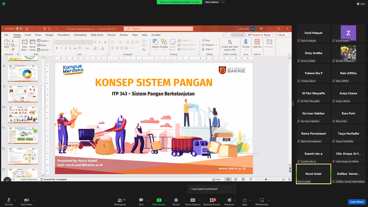Open the Share button dropdown arrow
This screenshot has height=207, width=368.
(x=287, y=34)
